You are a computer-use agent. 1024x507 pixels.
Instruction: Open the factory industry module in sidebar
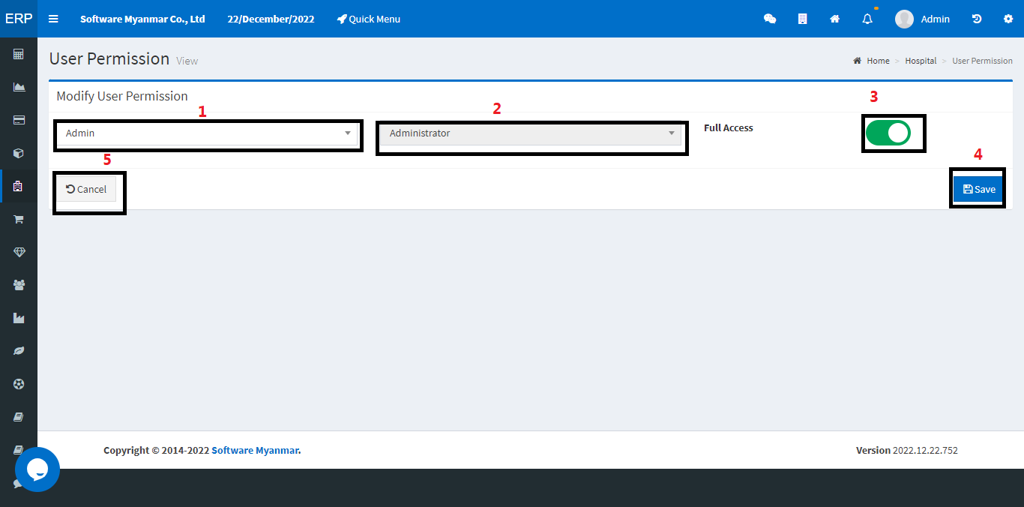pos(19,318)
